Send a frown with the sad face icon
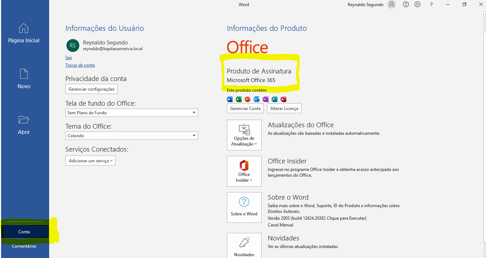This screenshot has width=486, height=258. (417, 5)
